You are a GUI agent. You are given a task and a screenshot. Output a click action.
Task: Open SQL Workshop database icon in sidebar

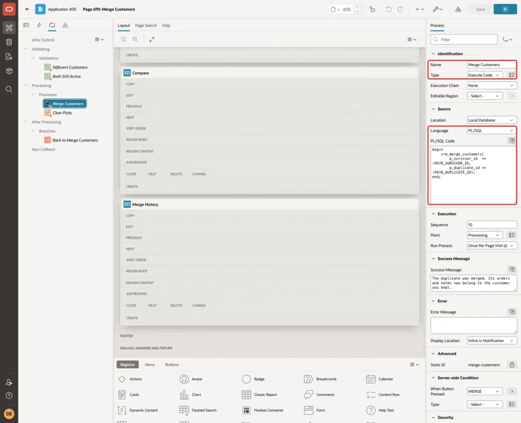(9, 42)
